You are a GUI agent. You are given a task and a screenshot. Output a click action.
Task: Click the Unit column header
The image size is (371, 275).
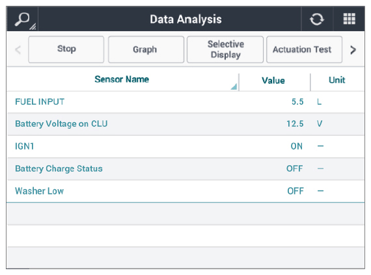coord(337,80)
